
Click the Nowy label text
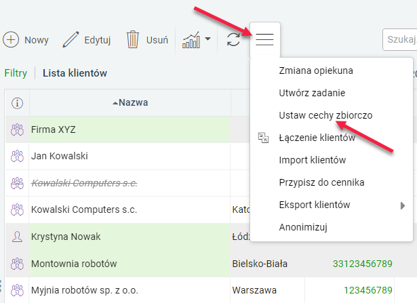coord(37,40)
